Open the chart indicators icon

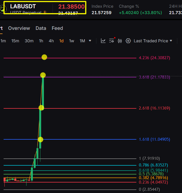103,41
